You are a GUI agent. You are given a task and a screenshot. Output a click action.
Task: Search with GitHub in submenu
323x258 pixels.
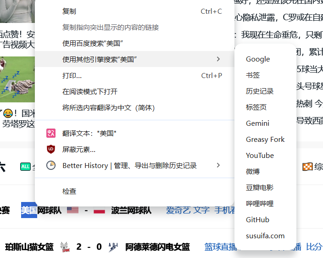[x=265, y=220]
